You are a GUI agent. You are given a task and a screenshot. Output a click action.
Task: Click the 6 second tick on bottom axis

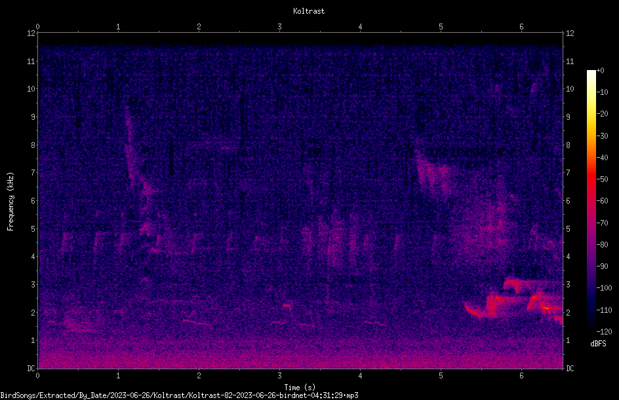521,376
